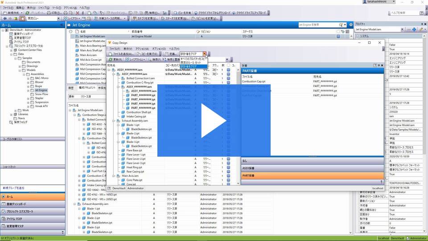Expand Content Center Files tree node
The height and width of the screenshot is (241, 428).
pyautogui.click(x=11, y=50)
